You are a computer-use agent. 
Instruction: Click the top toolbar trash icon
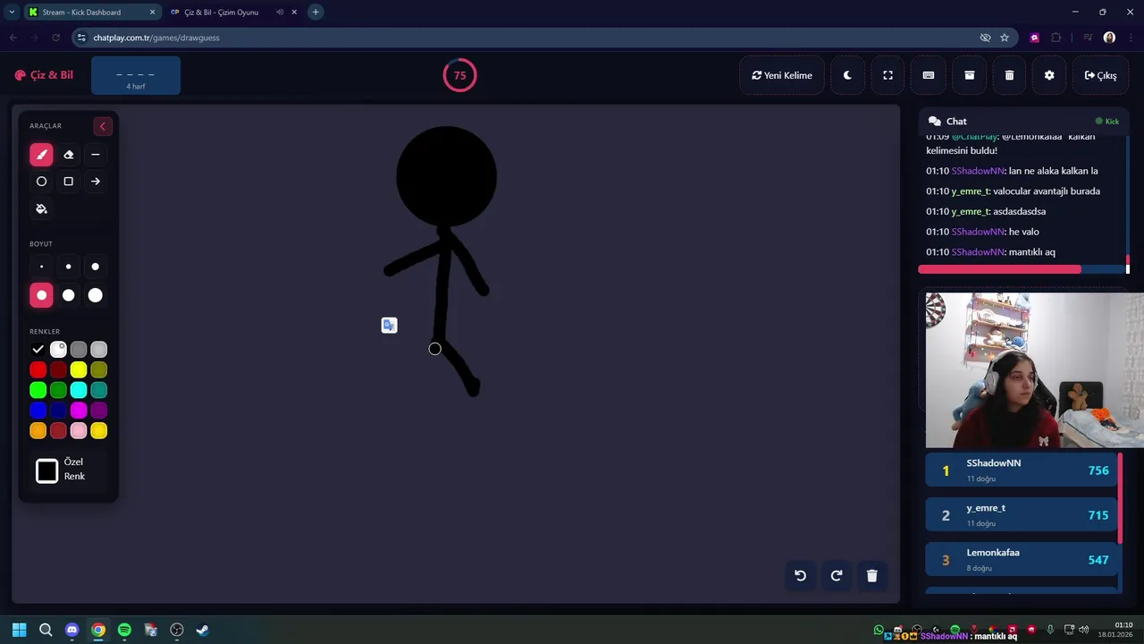click(1009, 75)
